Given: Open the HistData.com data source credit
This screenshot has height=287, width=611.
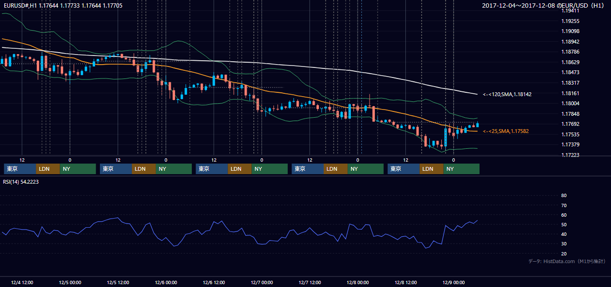Looking at the screenshot, I should pyautogui.click(x=567, y=261).
